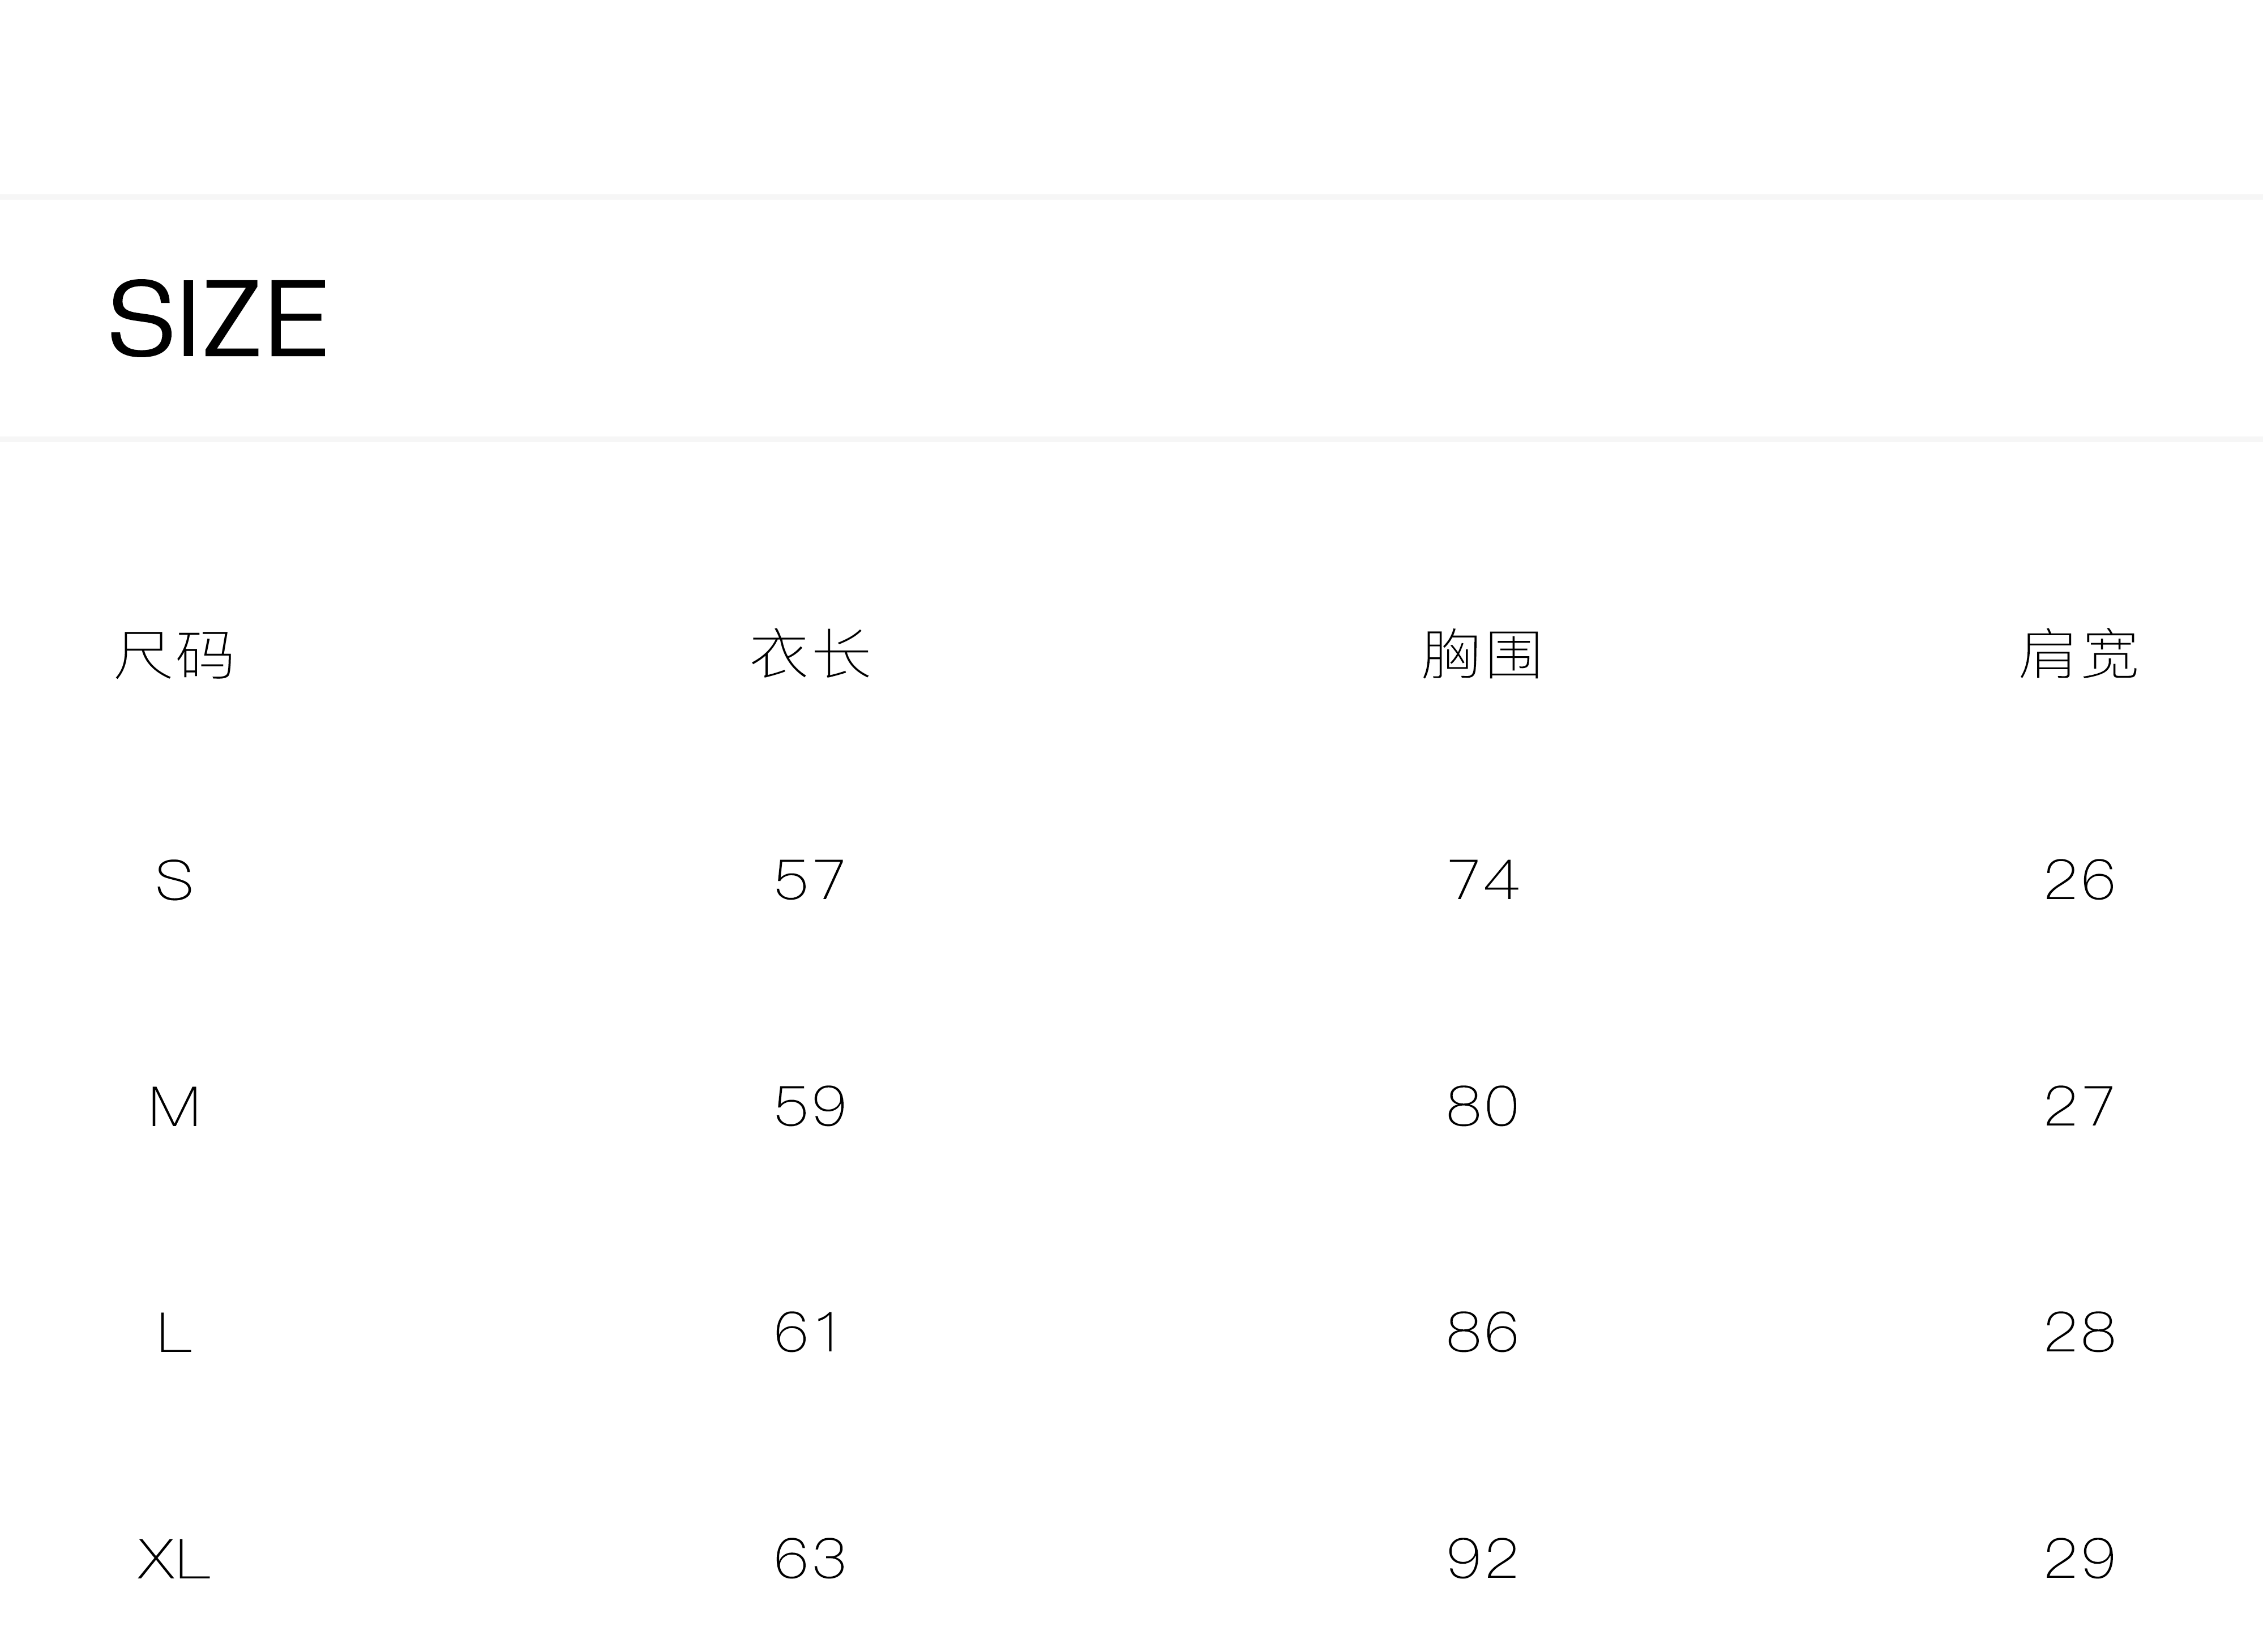The height and width of the screenshot is (1652, 2263).
Task: Click the 肩宽 value 27 for M
Action: tap(2079, 1106)
